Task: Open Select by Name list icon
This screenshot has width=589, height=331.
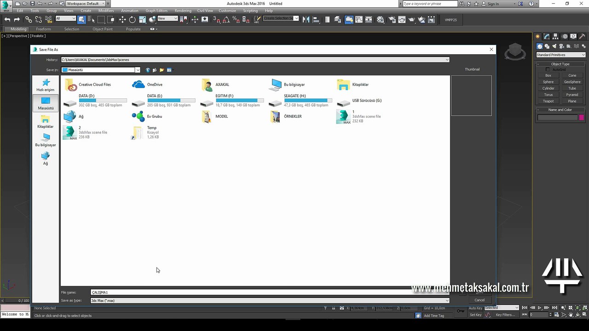Action: (91, 19)
